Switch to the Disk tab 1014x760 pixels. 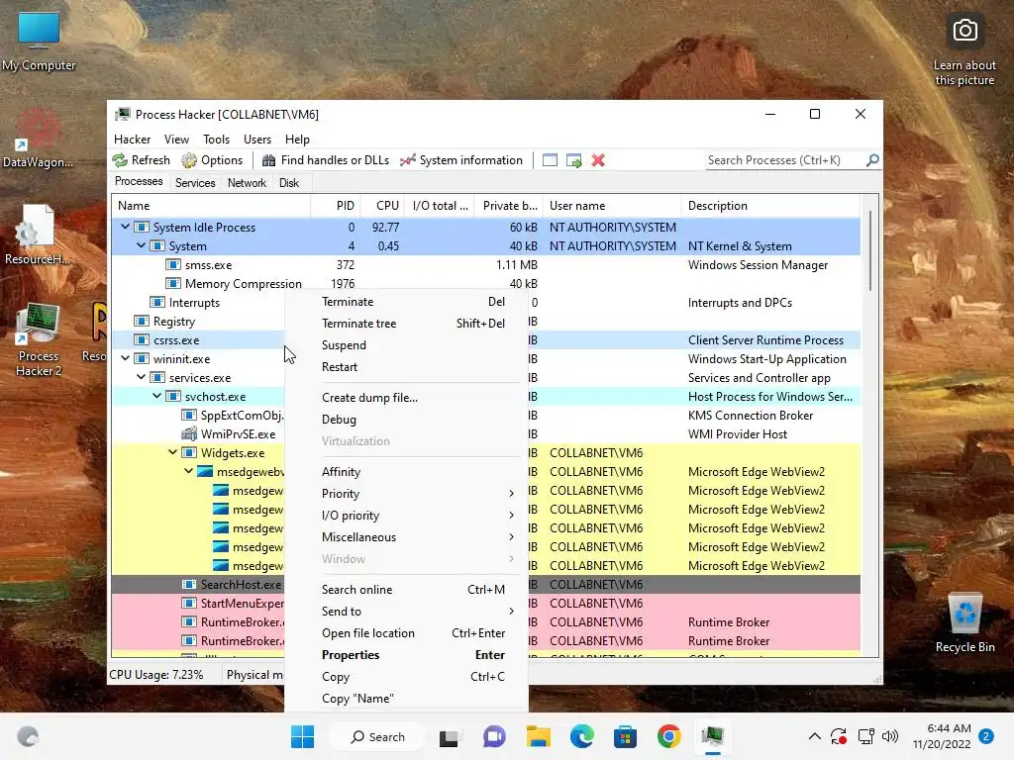pos(289,183)
